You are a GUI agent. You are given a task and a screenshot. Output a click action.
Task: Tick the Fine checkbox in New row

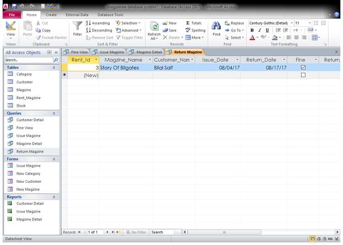coord(303,75)
